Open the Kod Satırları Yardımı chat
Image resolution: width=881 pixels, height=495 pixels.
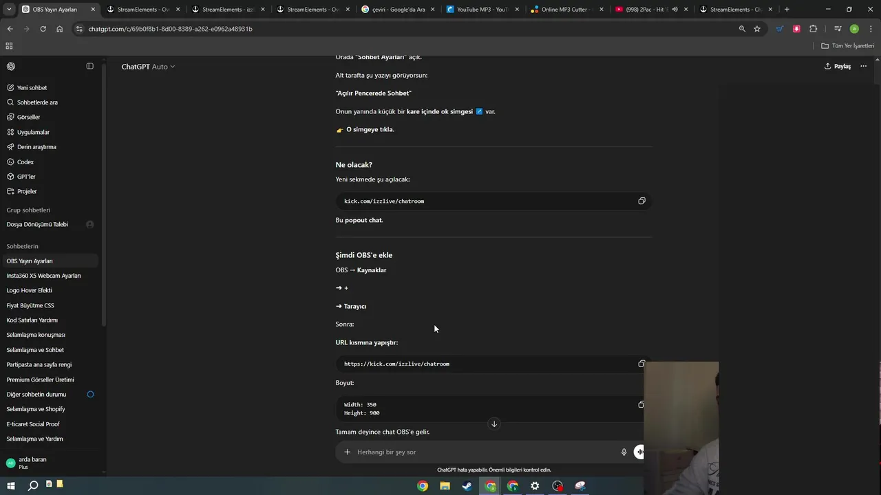click(52, 320)
